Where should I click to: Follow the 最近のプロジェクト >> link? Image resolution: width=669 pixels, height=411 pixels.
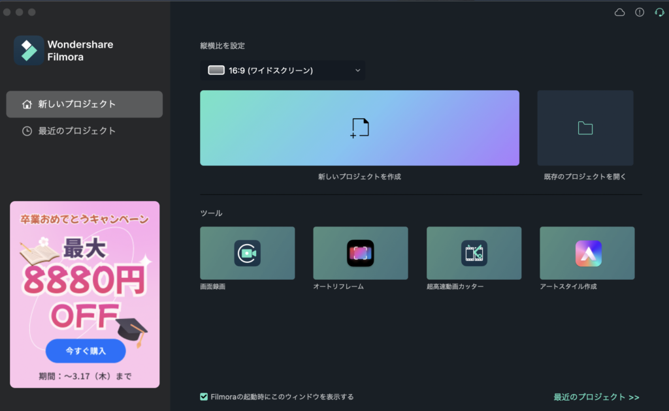596,397
